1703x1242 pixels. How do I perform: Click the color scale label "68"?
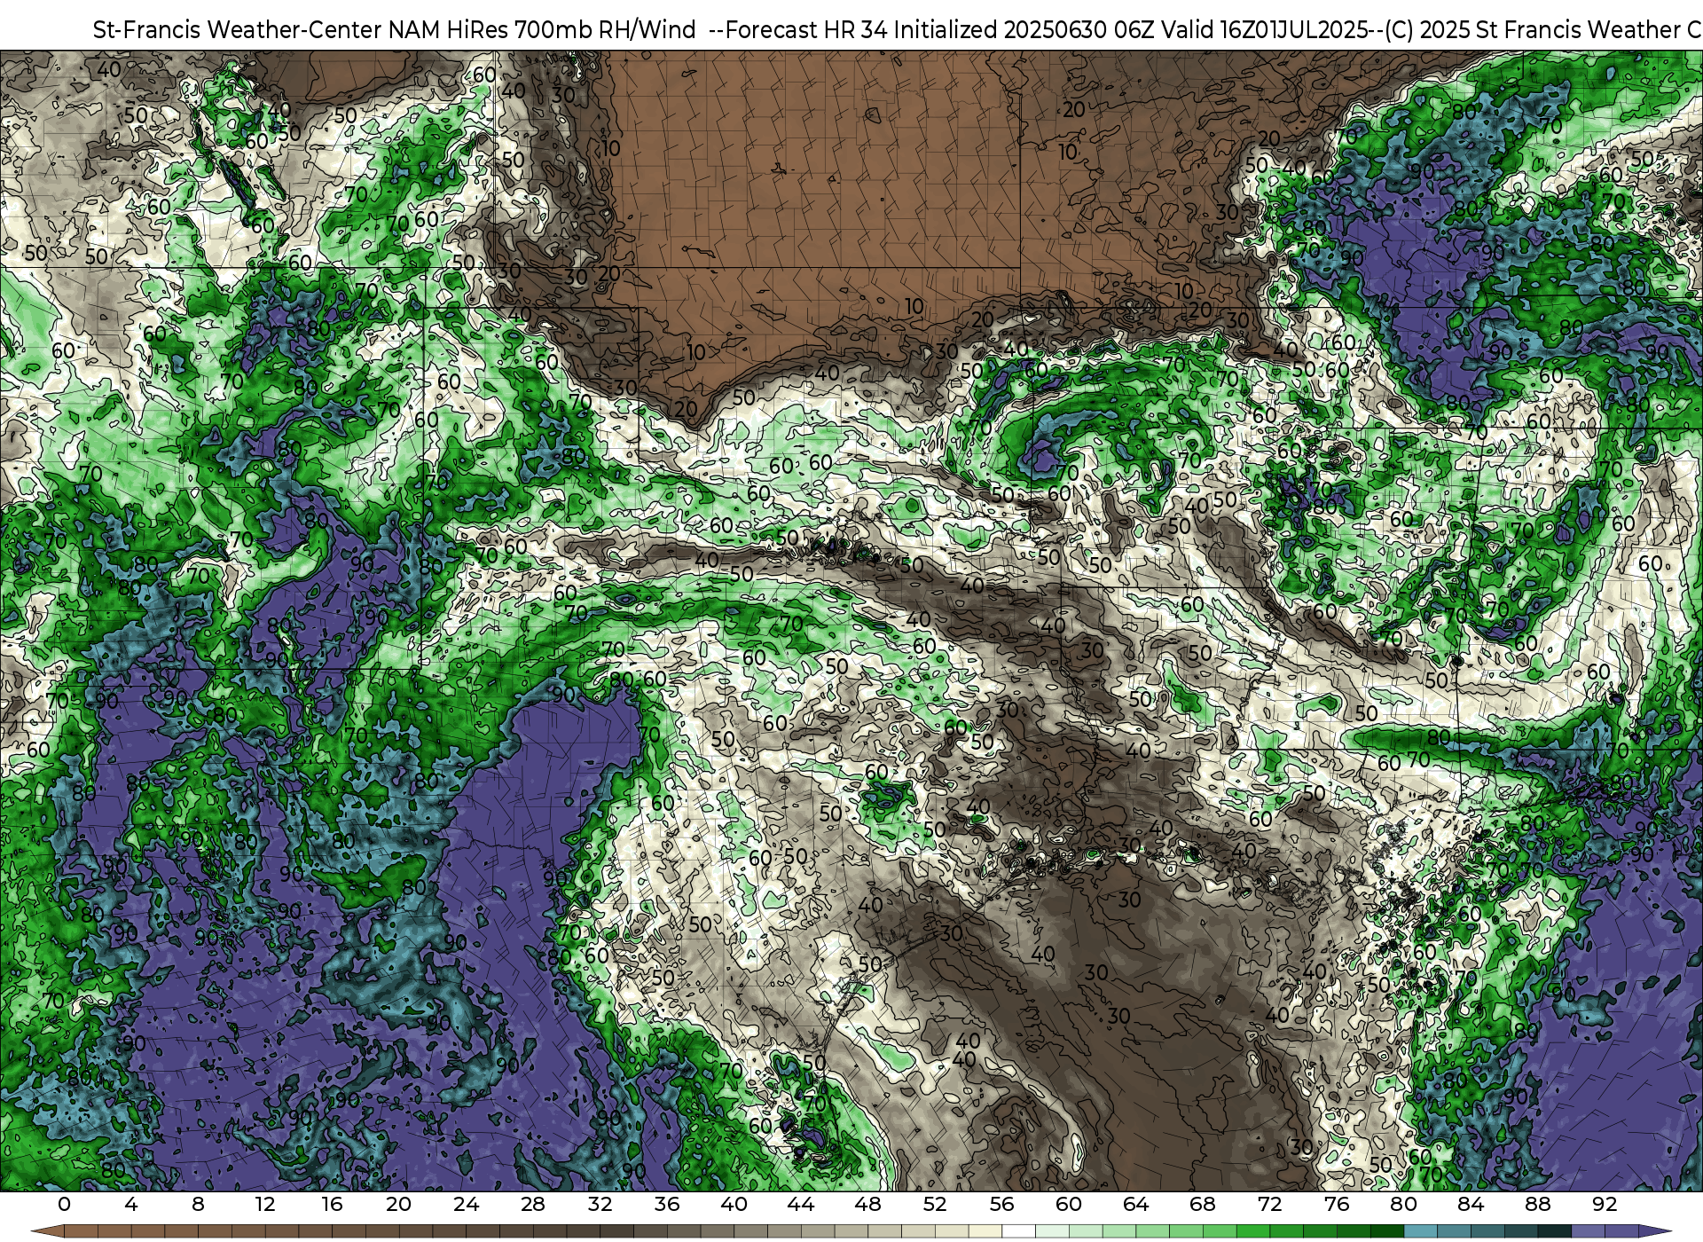(1203, 1205)
